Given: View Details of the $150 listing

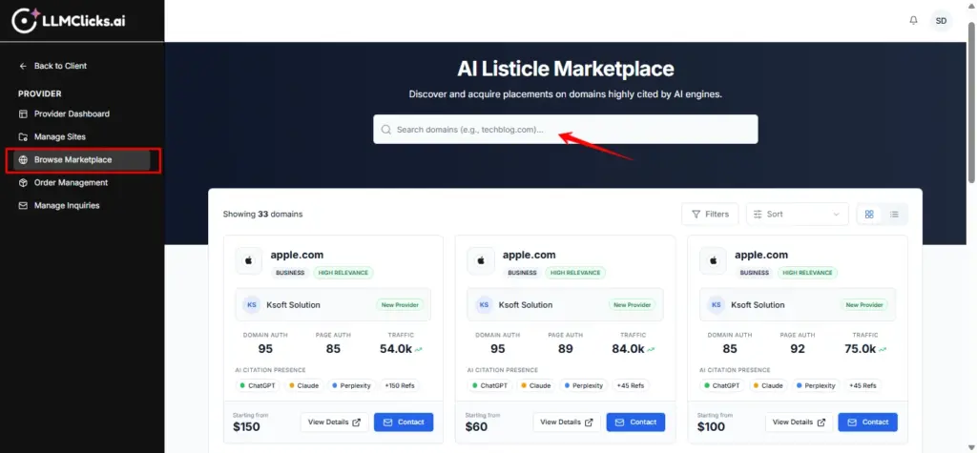Looking at the screenshot, I should click(333, 422).
